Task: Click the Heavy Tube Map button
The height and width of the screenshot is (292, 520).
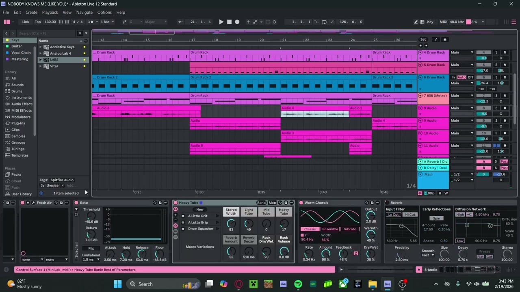Action: (272, 203)
